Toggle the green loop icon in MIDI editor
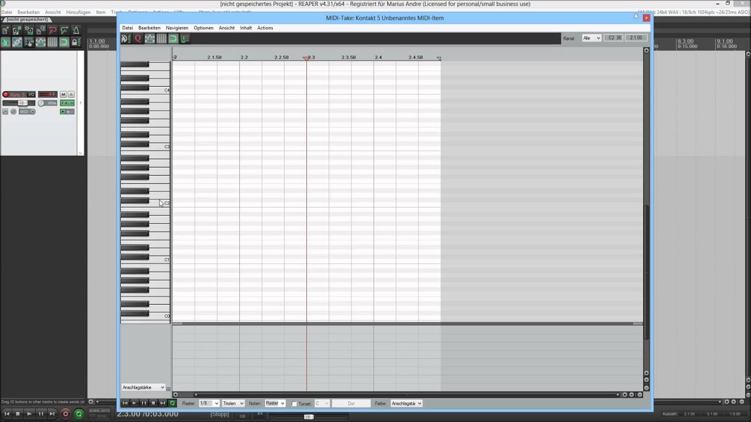This screenshot has width=751, height=422. pyautogui.click(x=173, y=39)
